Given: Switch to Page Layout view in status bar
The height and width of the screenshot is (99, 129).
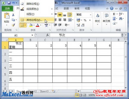Looking at the screenshot, I should point(81,95).
